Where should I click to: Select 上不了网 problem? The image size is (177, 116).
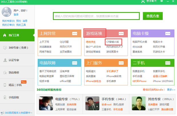(44, 42)
